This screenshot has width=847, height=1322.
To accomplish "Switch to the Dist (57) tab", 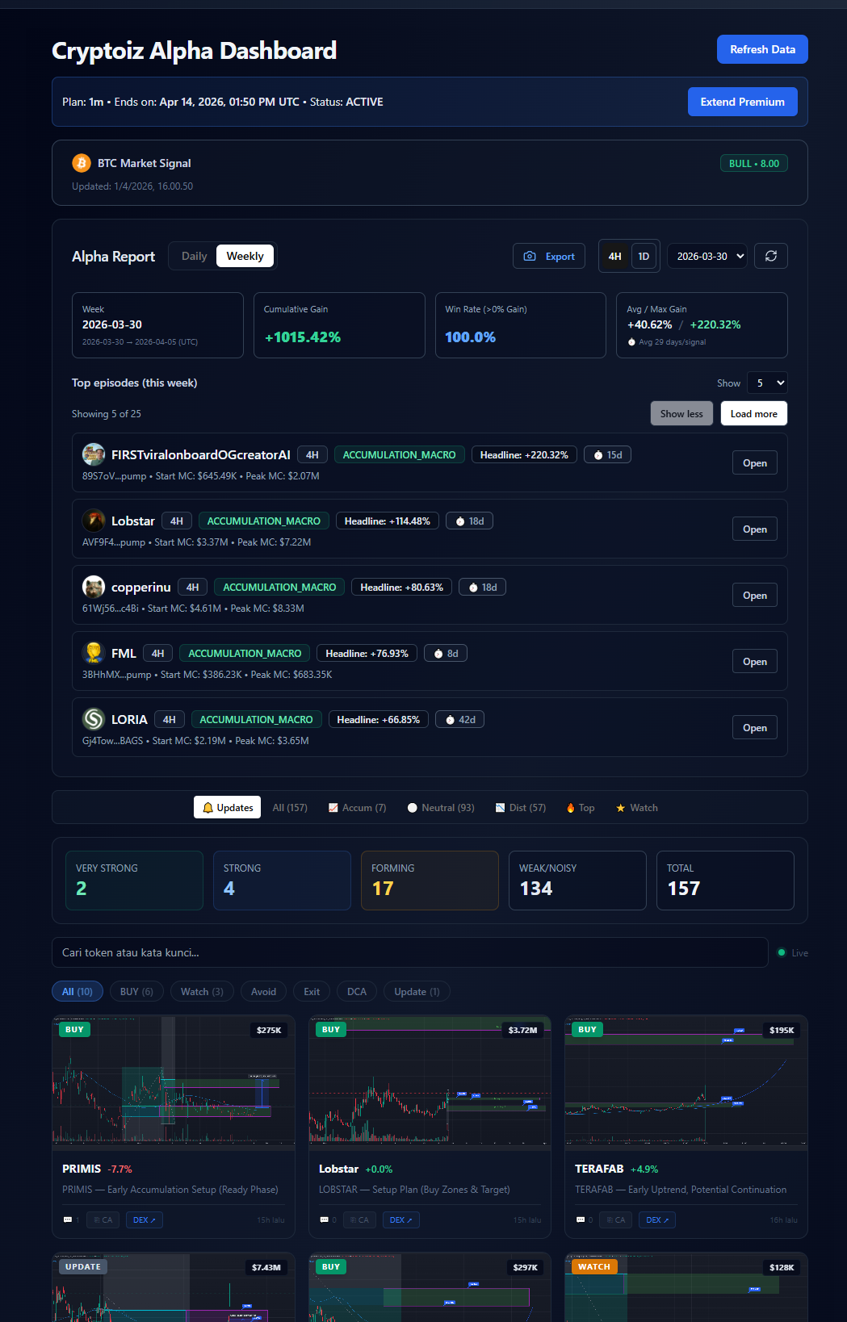I will [521, 807].
